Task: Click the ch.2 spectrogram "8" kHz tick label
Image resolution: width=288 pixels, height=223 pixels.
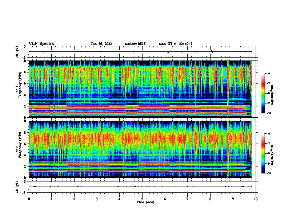Action: pyautogui.click(x=25, y=133)
